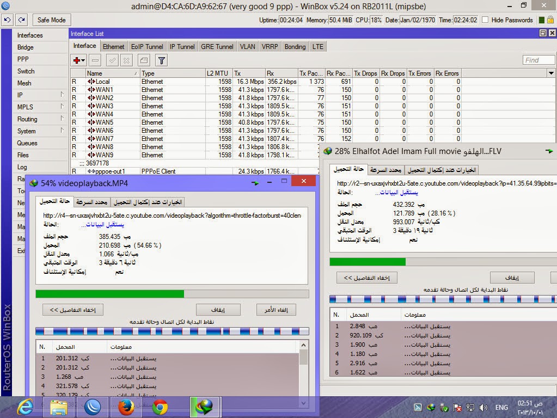557x418 pixels.
Task: Click scroll-up arrow of videoplayback.MP4 connections list
Action: tap(303, 345)
